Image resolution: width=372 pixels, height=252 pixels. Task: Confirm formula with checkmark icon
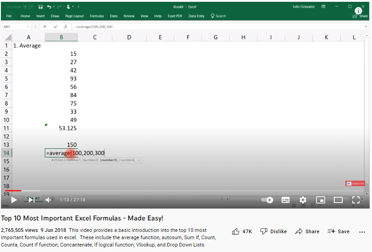coord(56,27)
